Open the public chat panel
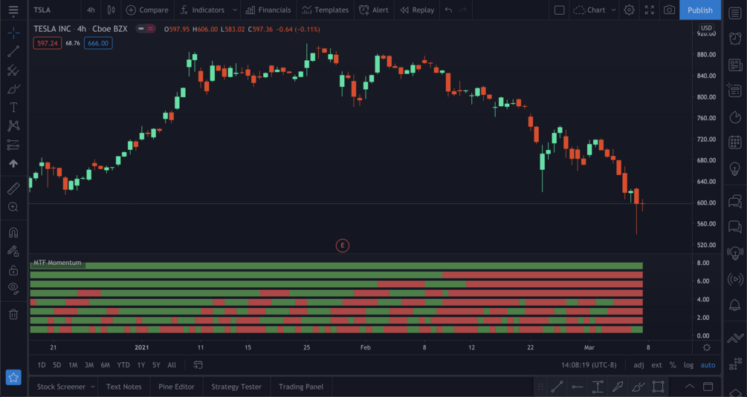The image size is (747, 397). (735, 201)
